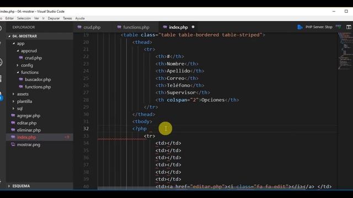Image resolution: width=353 pixels, height=198 pixels.
Task: Open the Tareas menu
Action: click(x=67, y=18)
